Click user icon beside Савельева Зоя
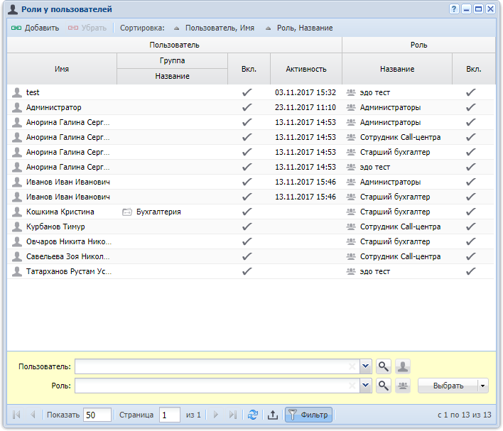The height and width of the screenshot is (431, 503). click(16, 256)
